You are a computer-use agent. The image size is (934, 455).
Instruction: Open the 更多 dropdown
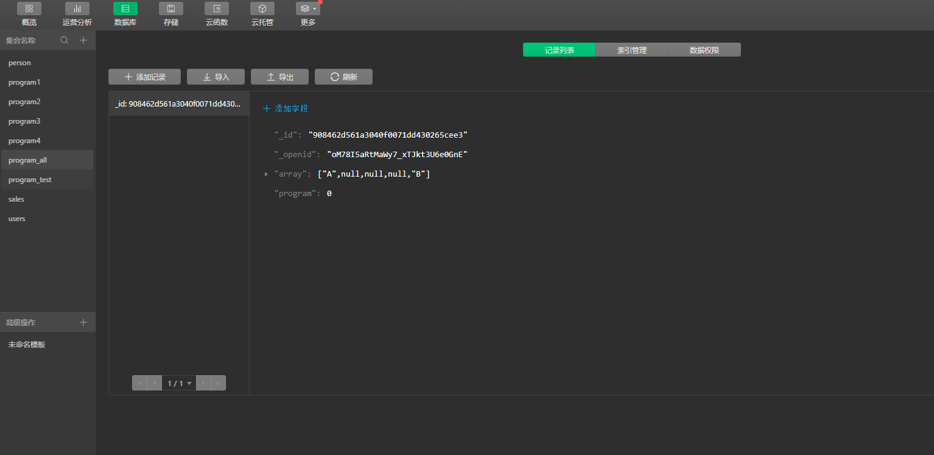308,9
